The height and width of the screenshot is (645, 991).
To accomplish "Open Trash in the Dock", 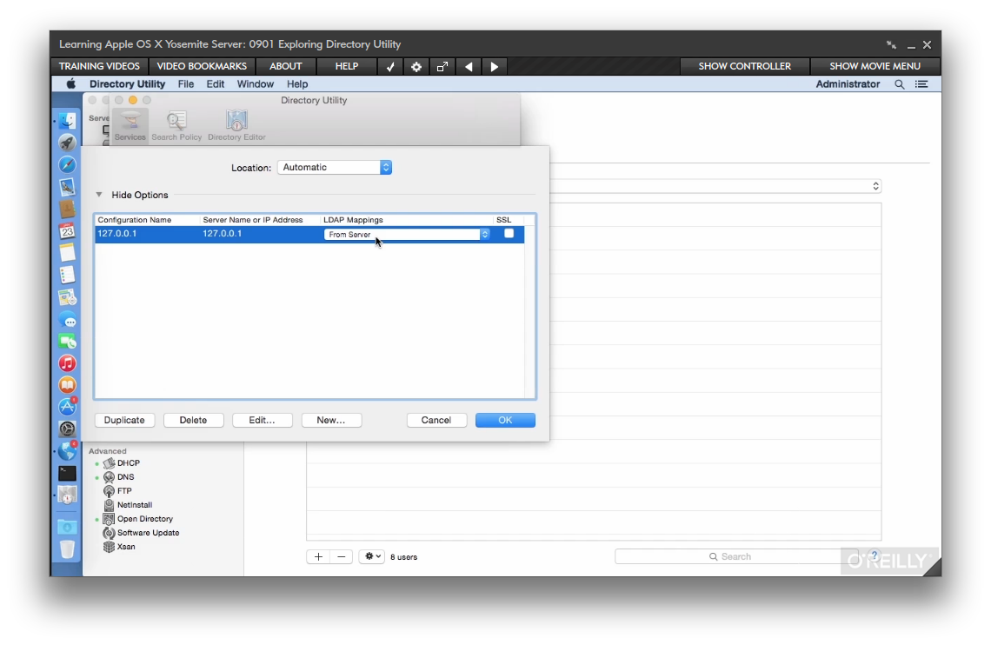I will [67, 549].
